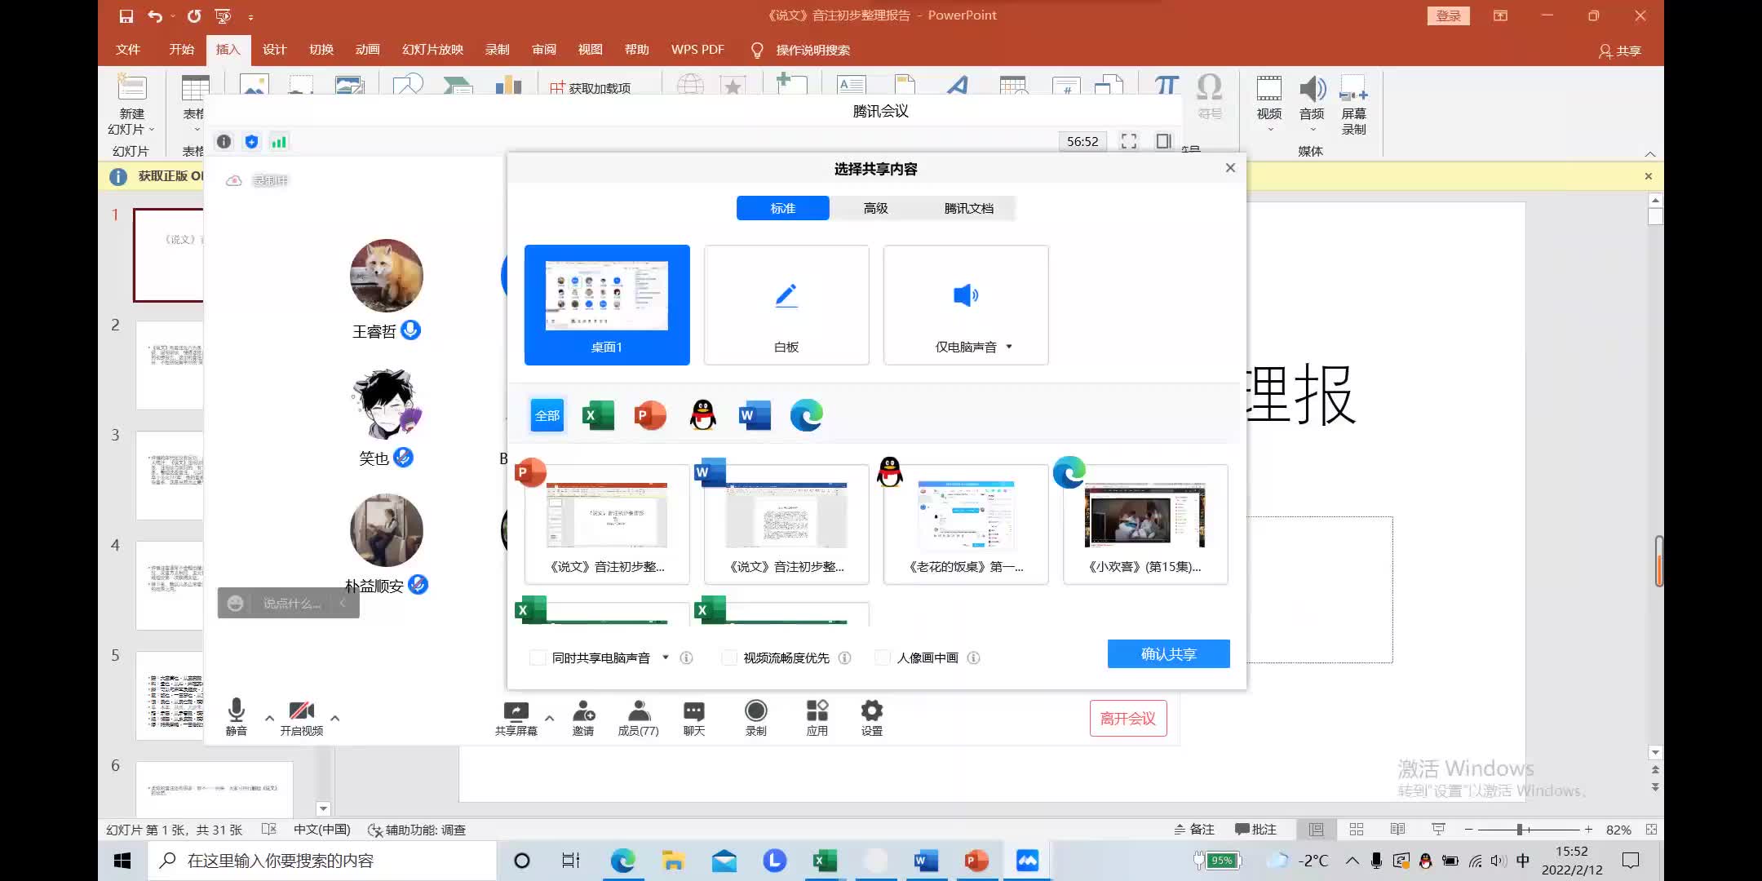Collapse the 说点什么 chat input arrow

(343, 603)
